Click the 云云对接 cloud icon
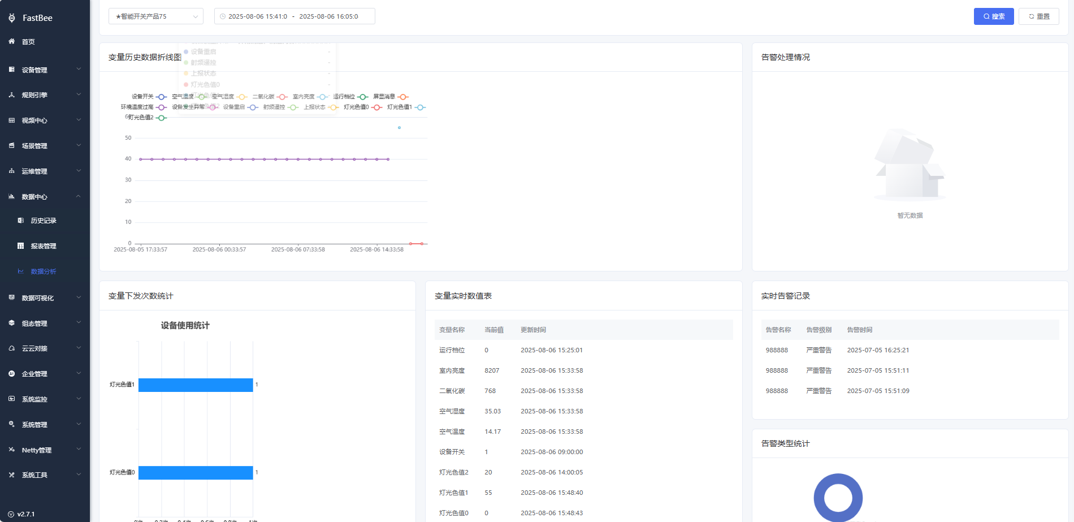The width and height of the screenshot is (1074, 522). click(x=12, y=348)
